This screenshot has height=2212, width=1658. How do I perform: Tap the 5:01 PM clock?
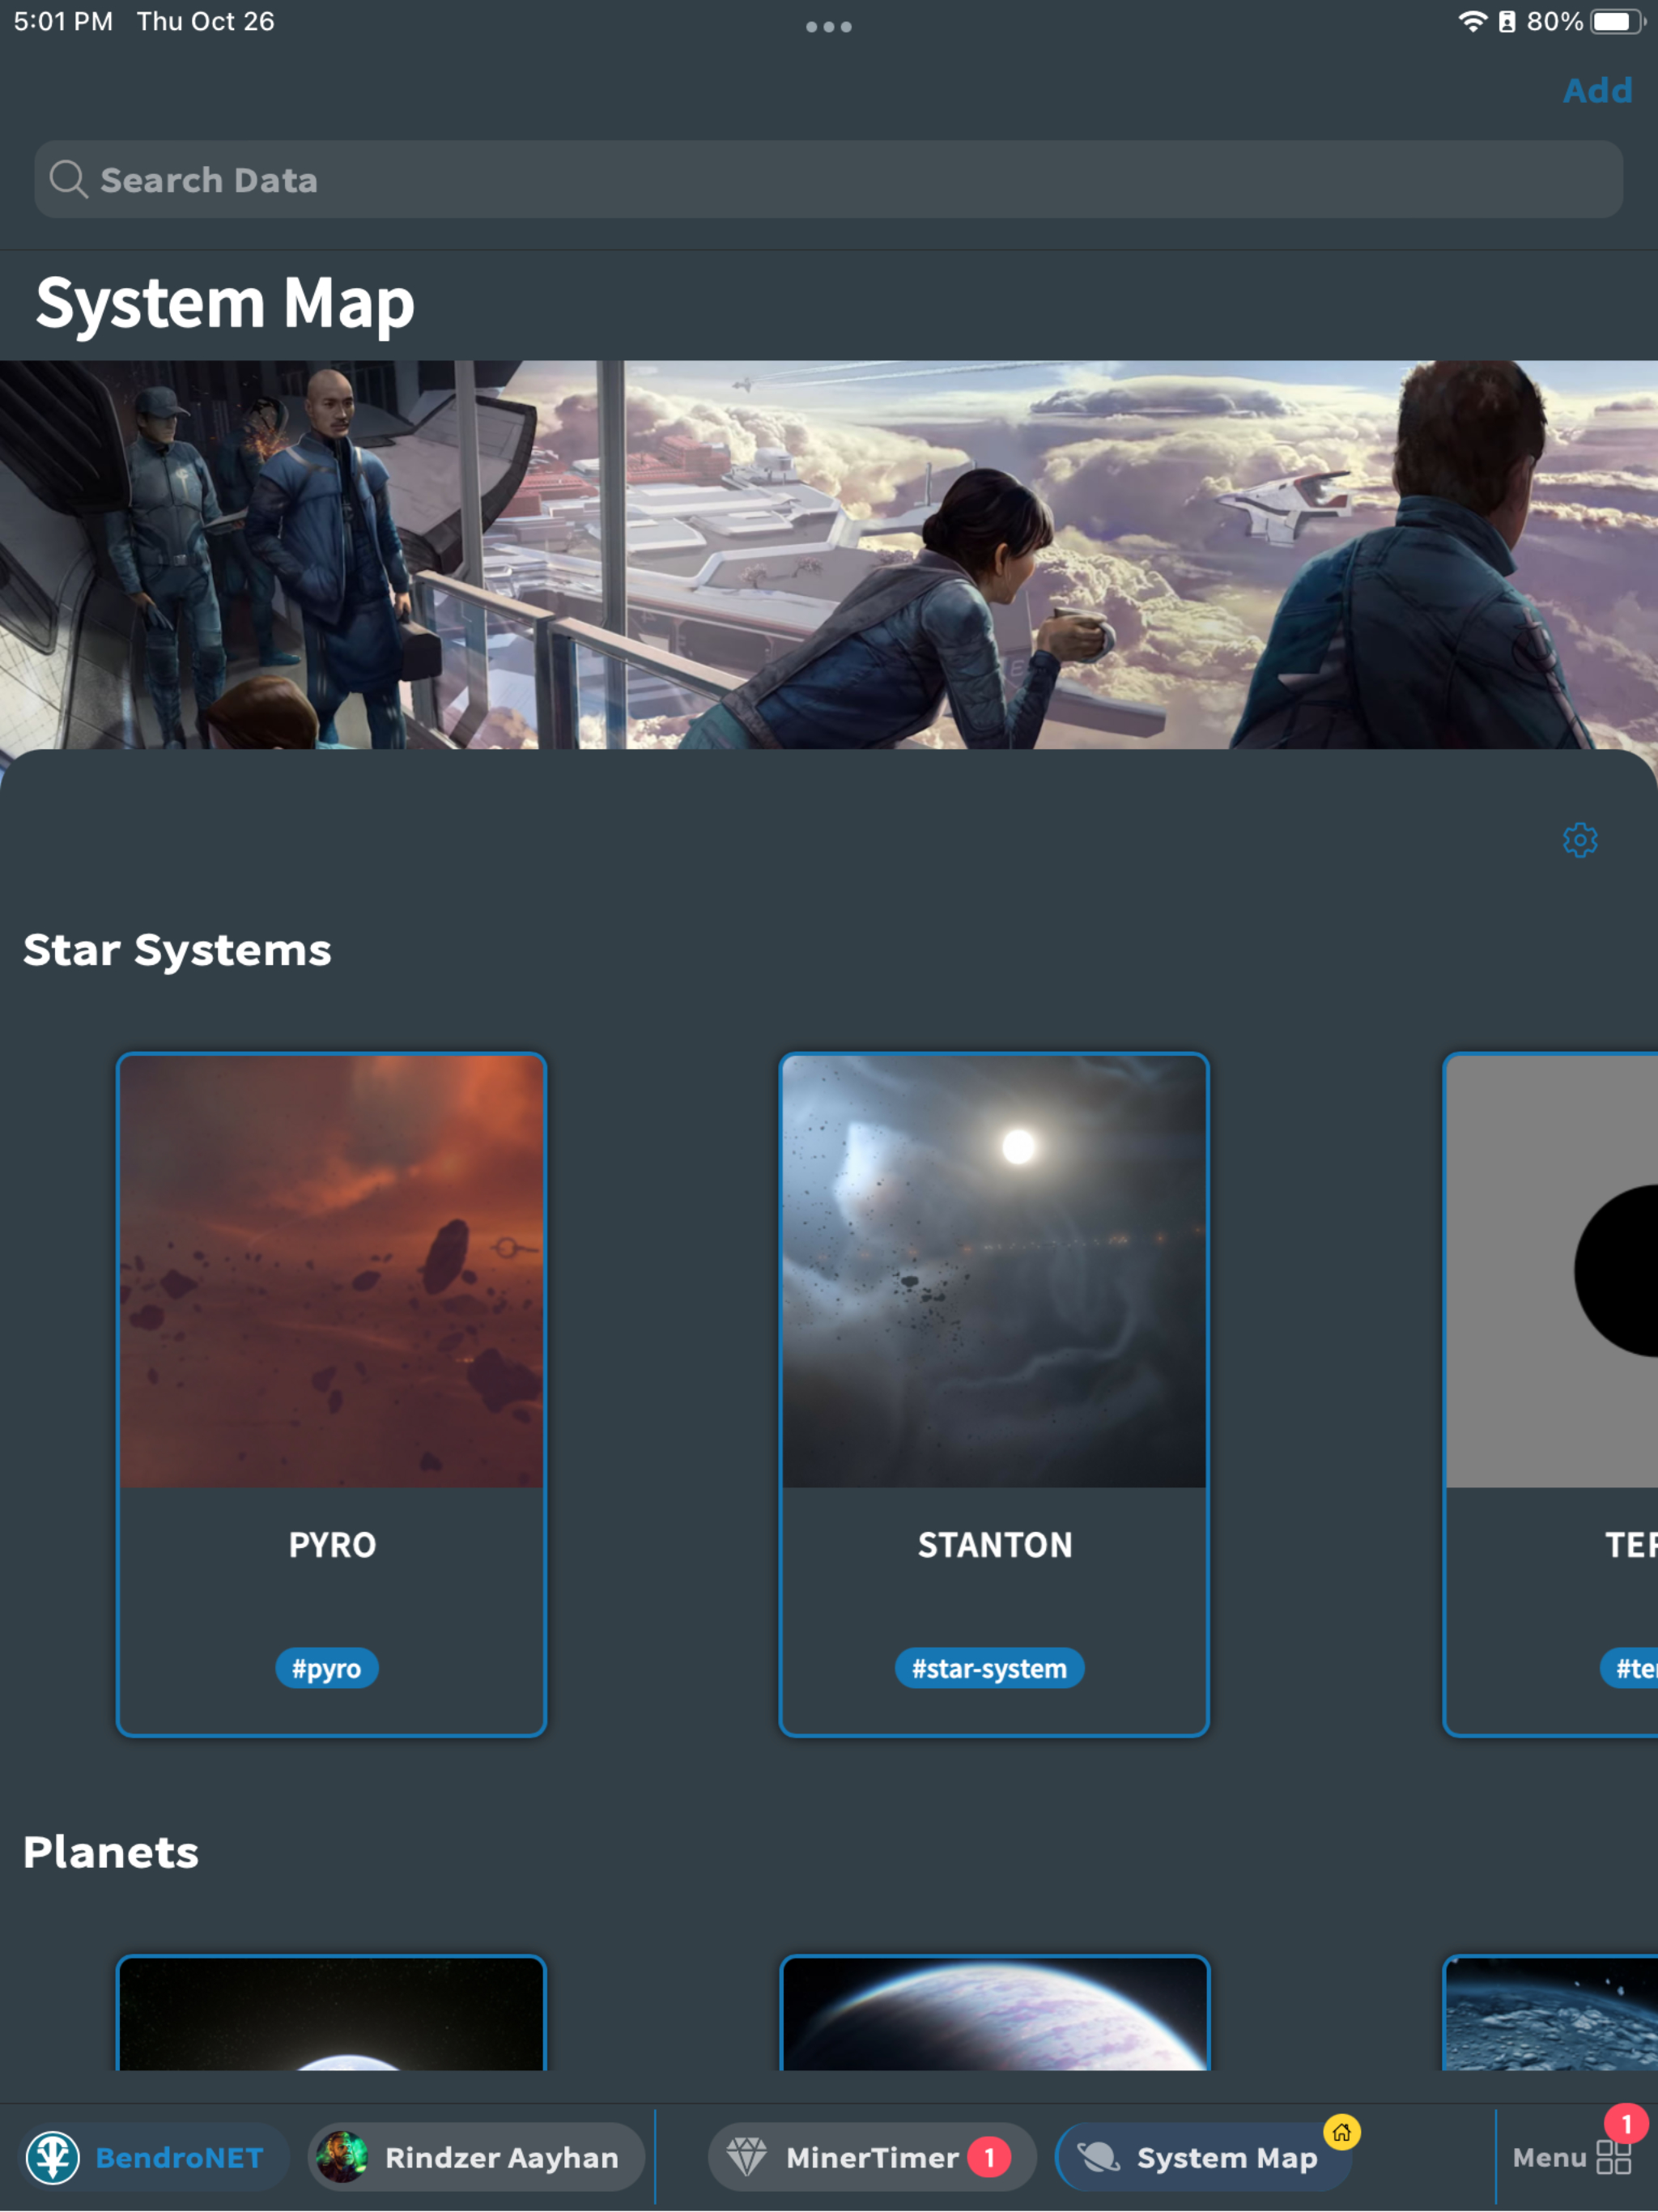pyautogui.click(x=63, y=21)
